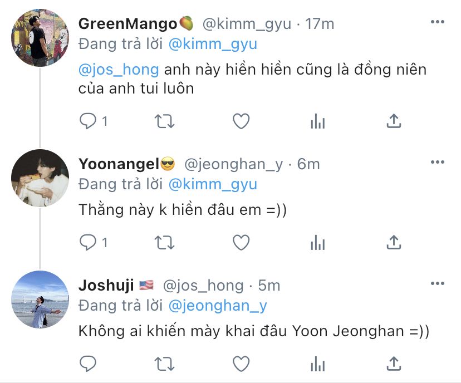Open Joshuji's beach profile picture

40,299
